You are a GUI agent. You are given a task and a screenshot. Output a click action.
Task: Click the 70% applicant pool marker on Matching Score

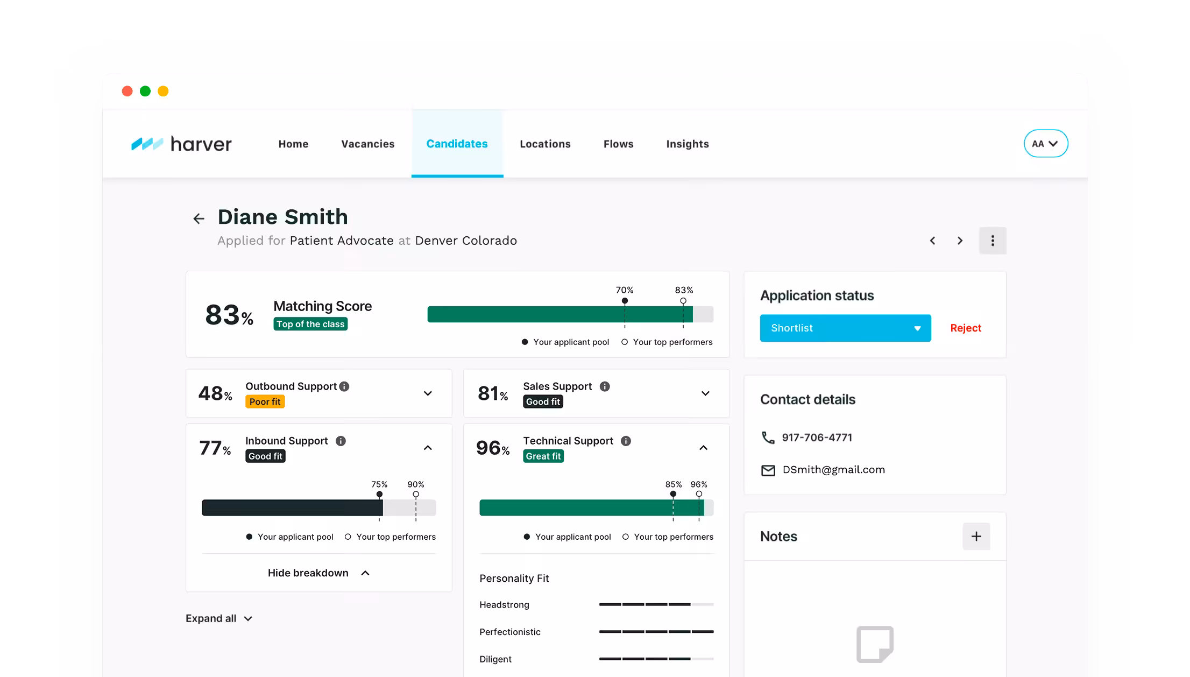(625, 301)
